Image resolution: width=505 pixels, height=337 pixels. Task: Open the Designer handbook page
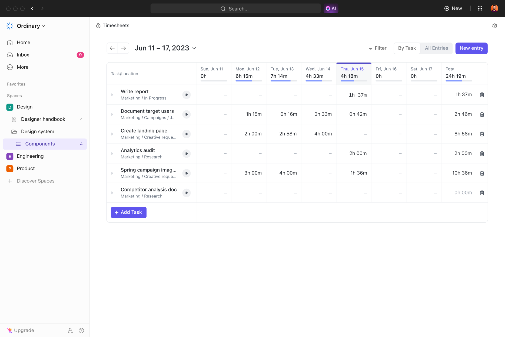[43, 119]
